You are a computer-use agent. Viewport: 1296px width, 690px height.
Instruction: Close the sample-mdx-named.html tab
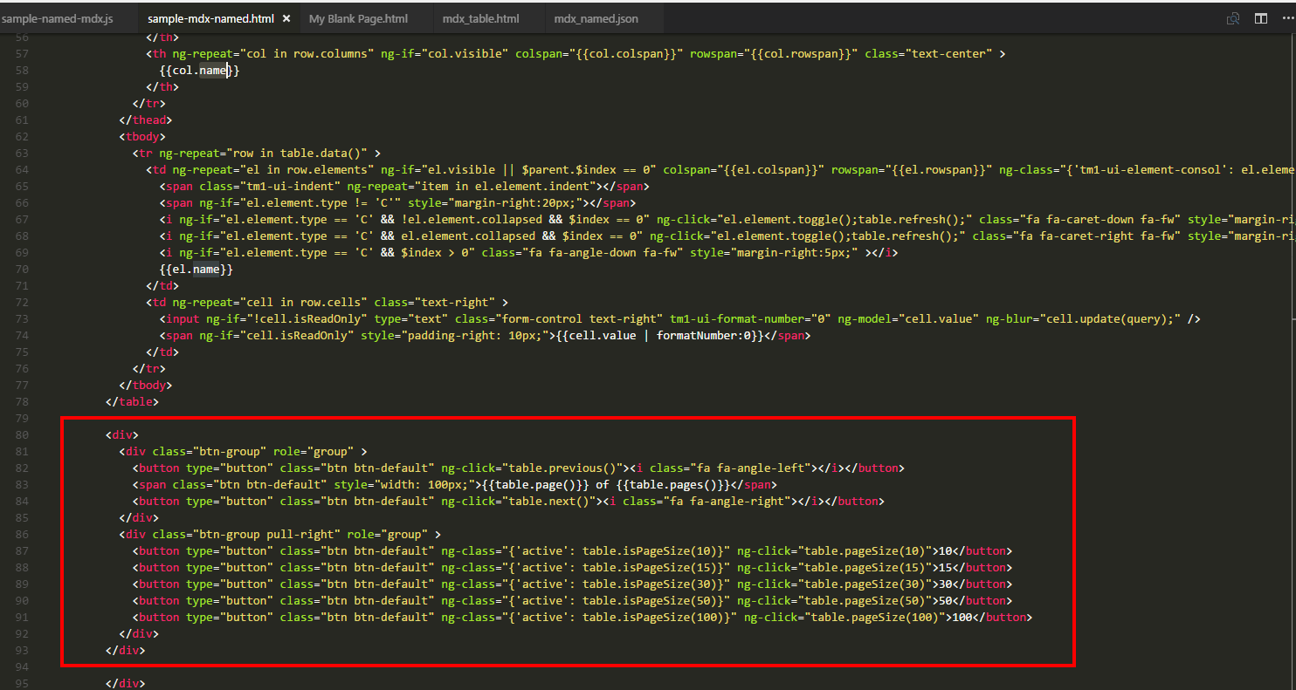pos(286,18)
